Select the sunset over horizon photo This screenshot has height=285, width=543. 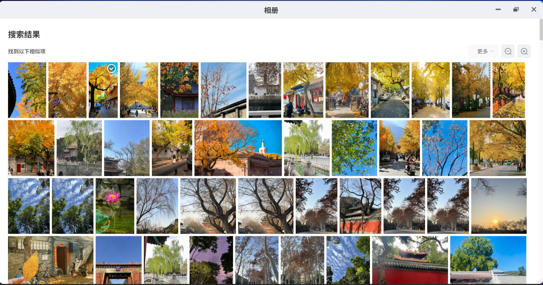pos(498,206)
